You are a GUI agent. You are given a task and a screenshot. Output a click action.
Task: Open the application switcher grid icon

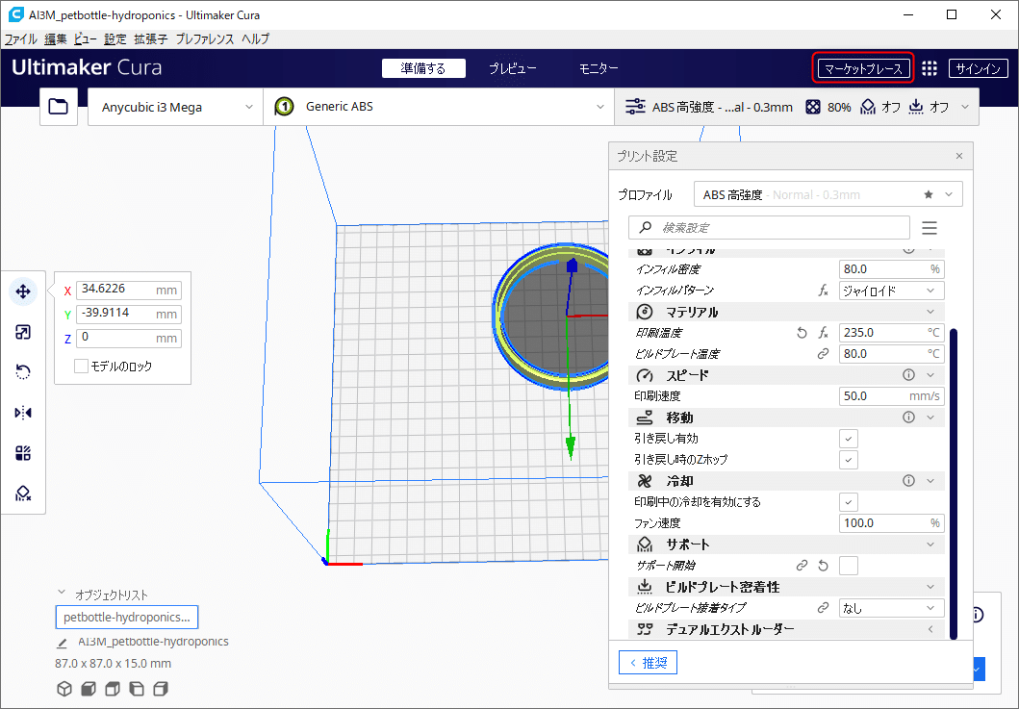[x=930, y=68]
